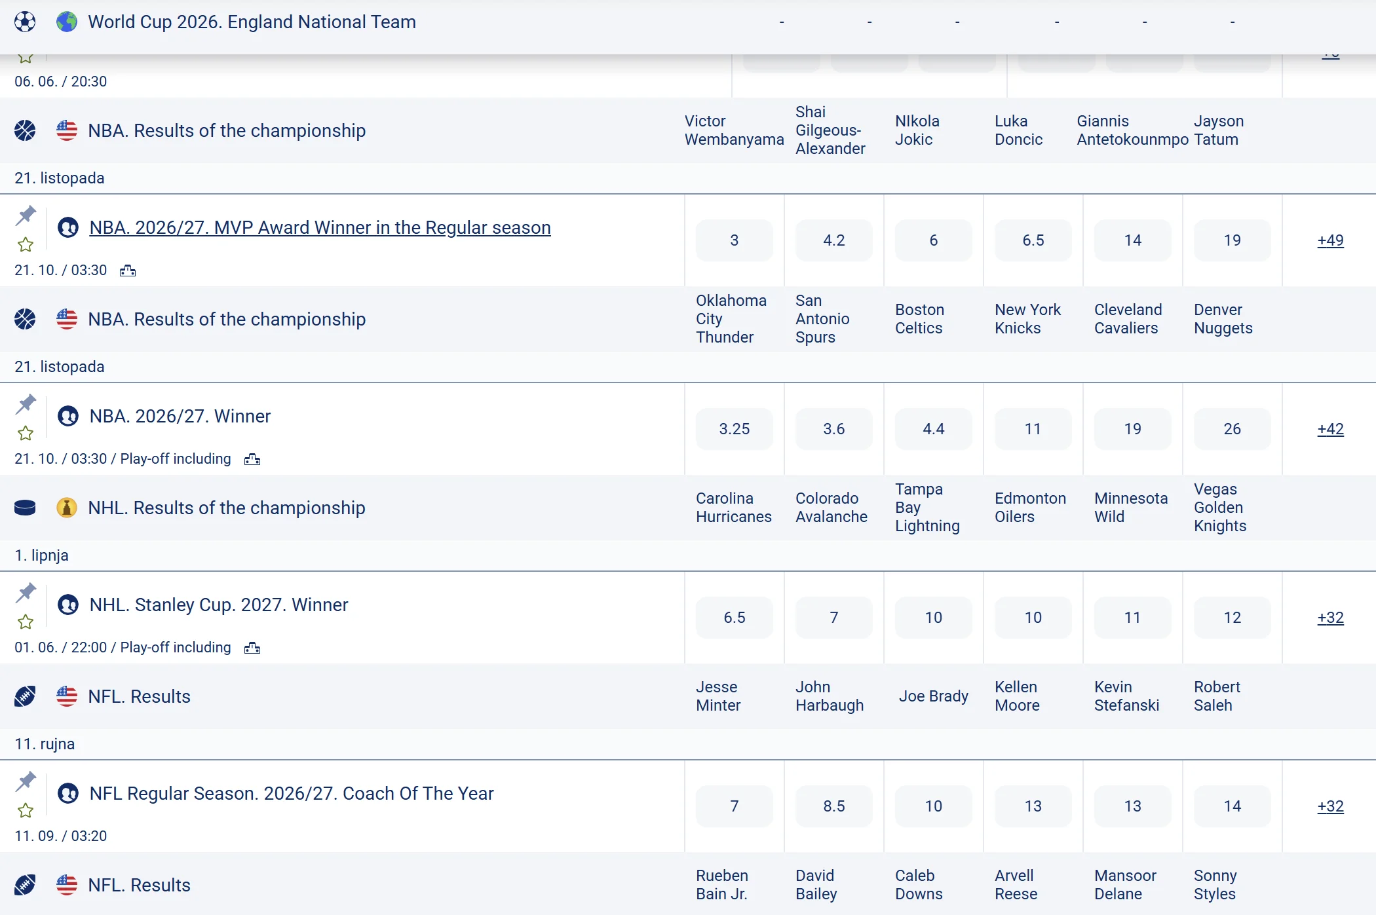Select odds 13 for Kellen Moore
Image resolution: width=1376 pixels, height=915 pixels.
[1033, 806]
